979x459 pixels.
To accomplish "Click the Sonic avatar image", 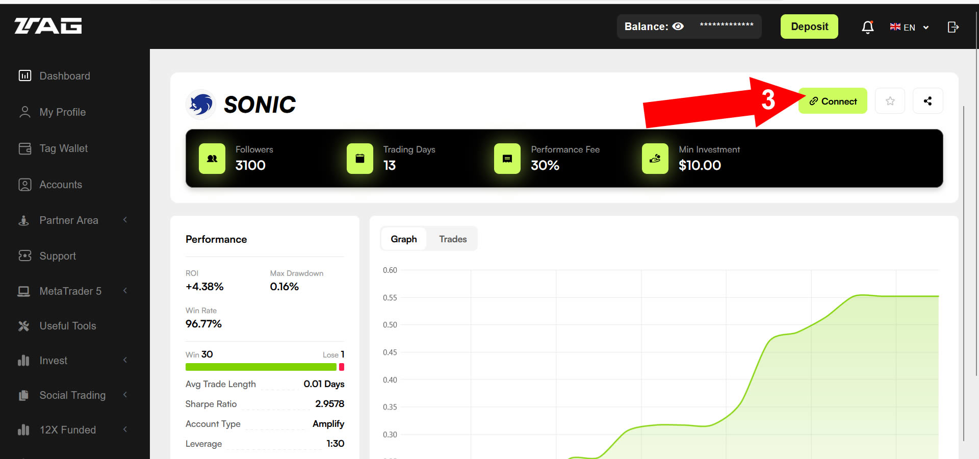I will [201, 105].
